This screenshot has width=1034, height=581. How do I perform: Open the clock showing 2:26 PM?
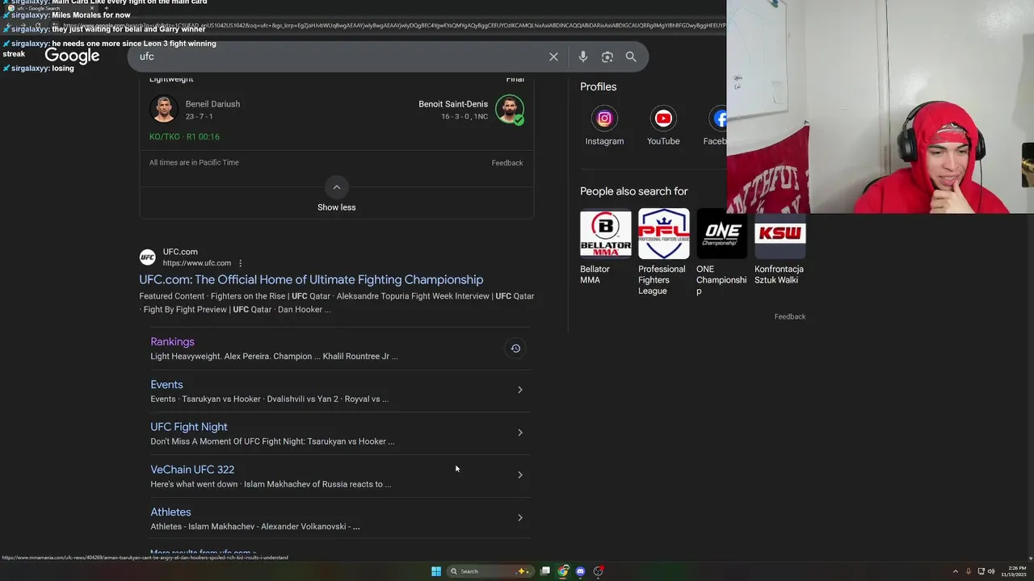click(1014, 571)
